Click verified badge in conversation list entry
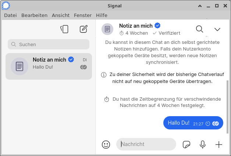This screenshot has width=231, height=156. click(71, 59)
